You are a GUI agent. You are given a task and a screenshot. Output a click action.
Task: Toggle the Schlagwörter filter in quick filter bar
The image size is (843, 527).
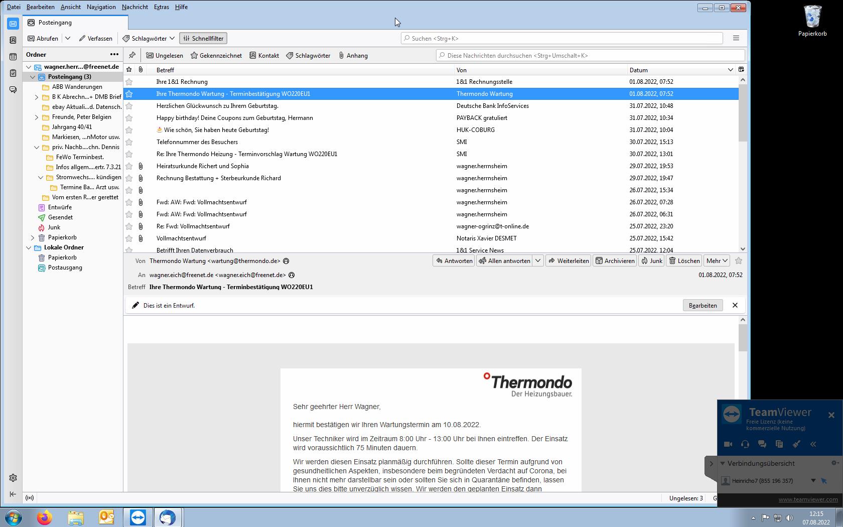(308, 56)
